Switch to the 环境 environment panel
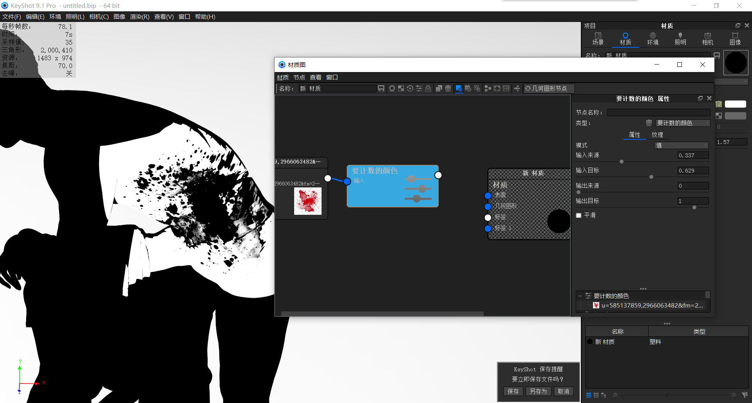This screenshot has width=752, height=403. pyautogui.click(x=653, y=39)
